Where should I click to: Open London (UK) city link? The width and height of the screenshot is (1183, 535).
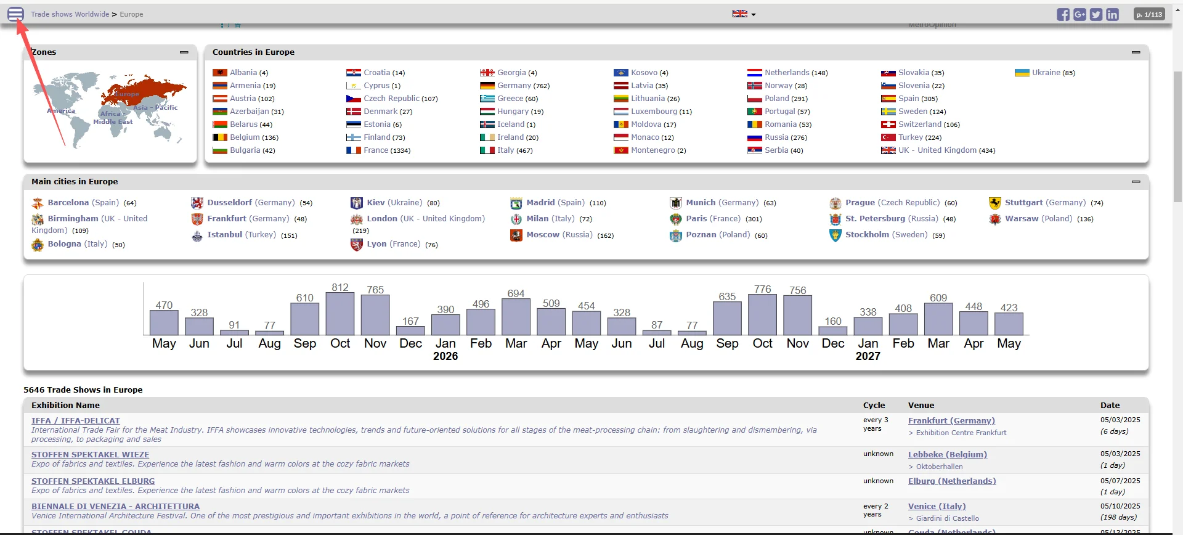pyautogui.click(x=426, y=219)
